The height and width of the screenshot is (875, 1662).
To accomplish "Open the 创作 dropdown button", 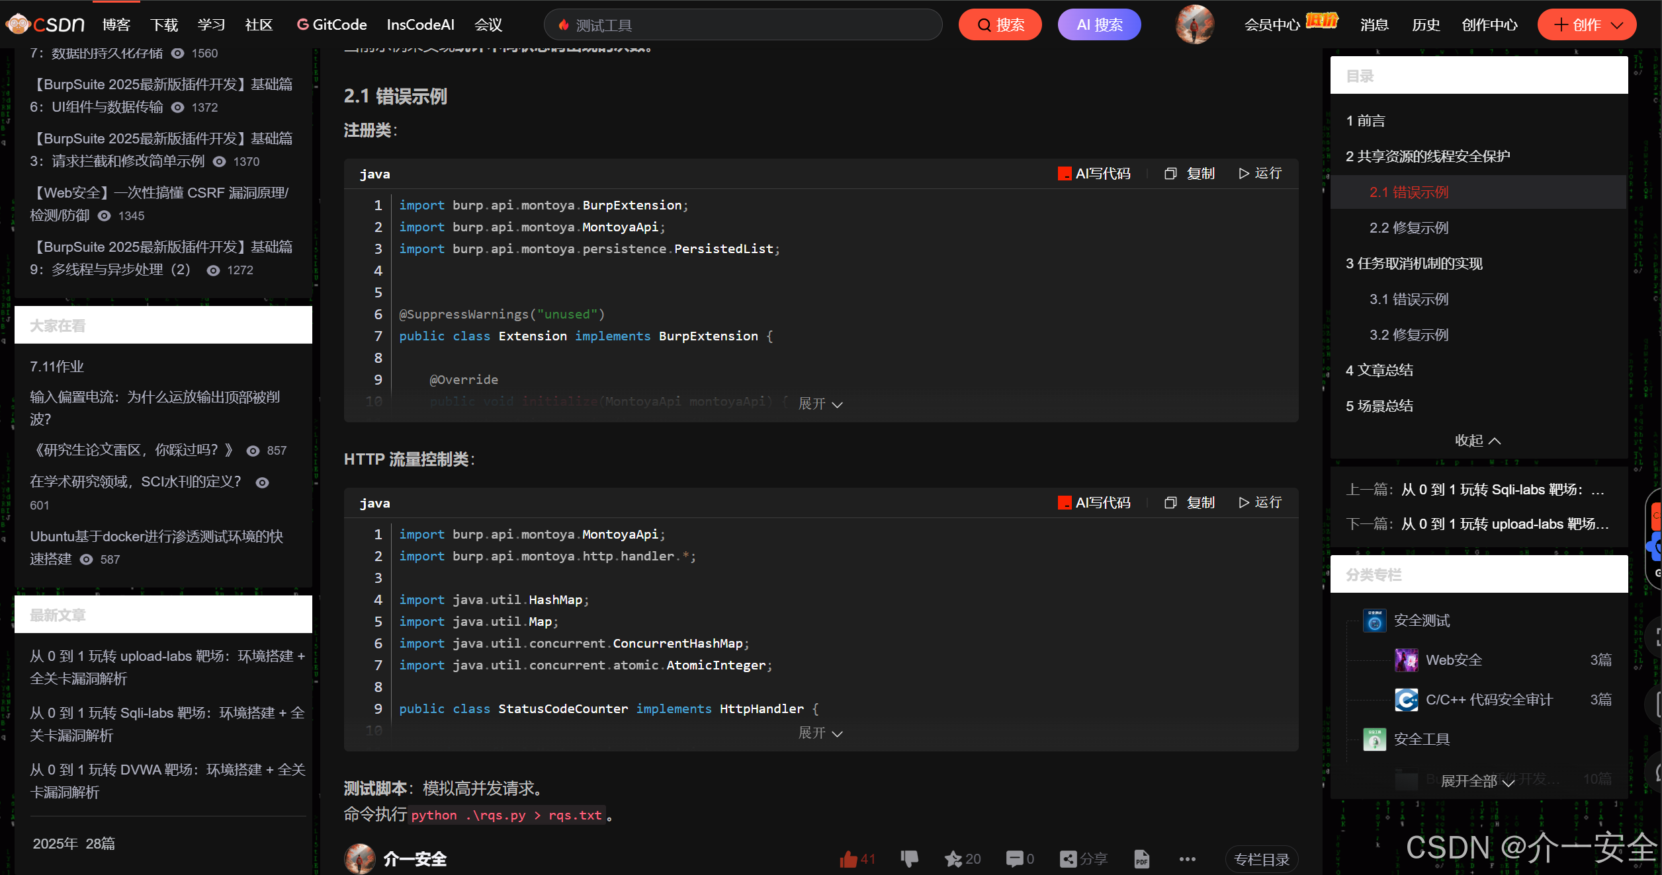I will (x=1586, y=24).
